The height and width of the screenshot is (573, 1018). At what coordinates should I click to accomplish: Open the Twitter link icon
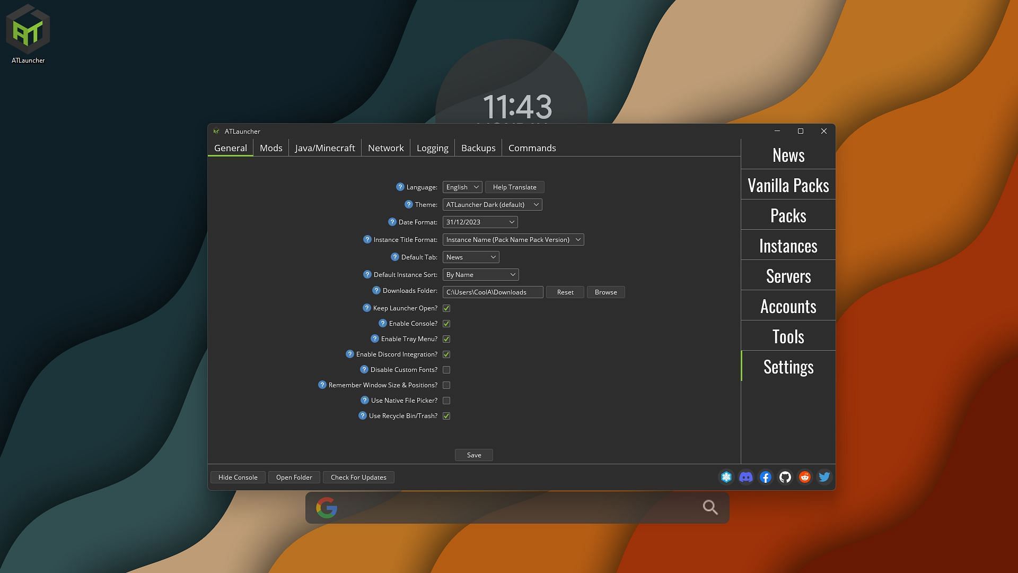click(824, 477)
